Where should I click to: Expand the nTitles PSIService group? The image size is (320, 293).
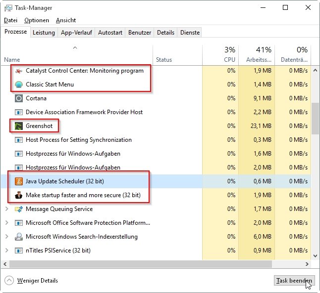[6, 251]
